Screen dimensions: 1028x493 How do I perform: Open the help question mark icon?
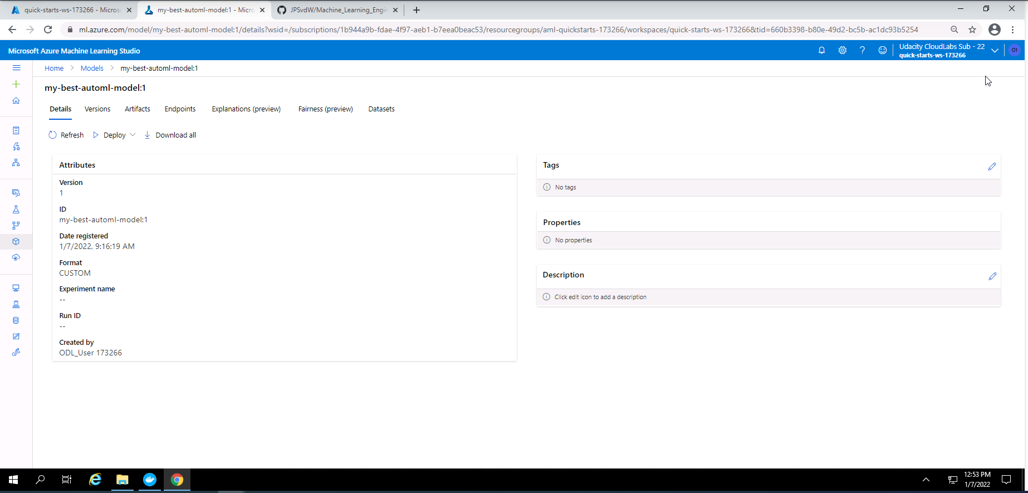point(862,50)
